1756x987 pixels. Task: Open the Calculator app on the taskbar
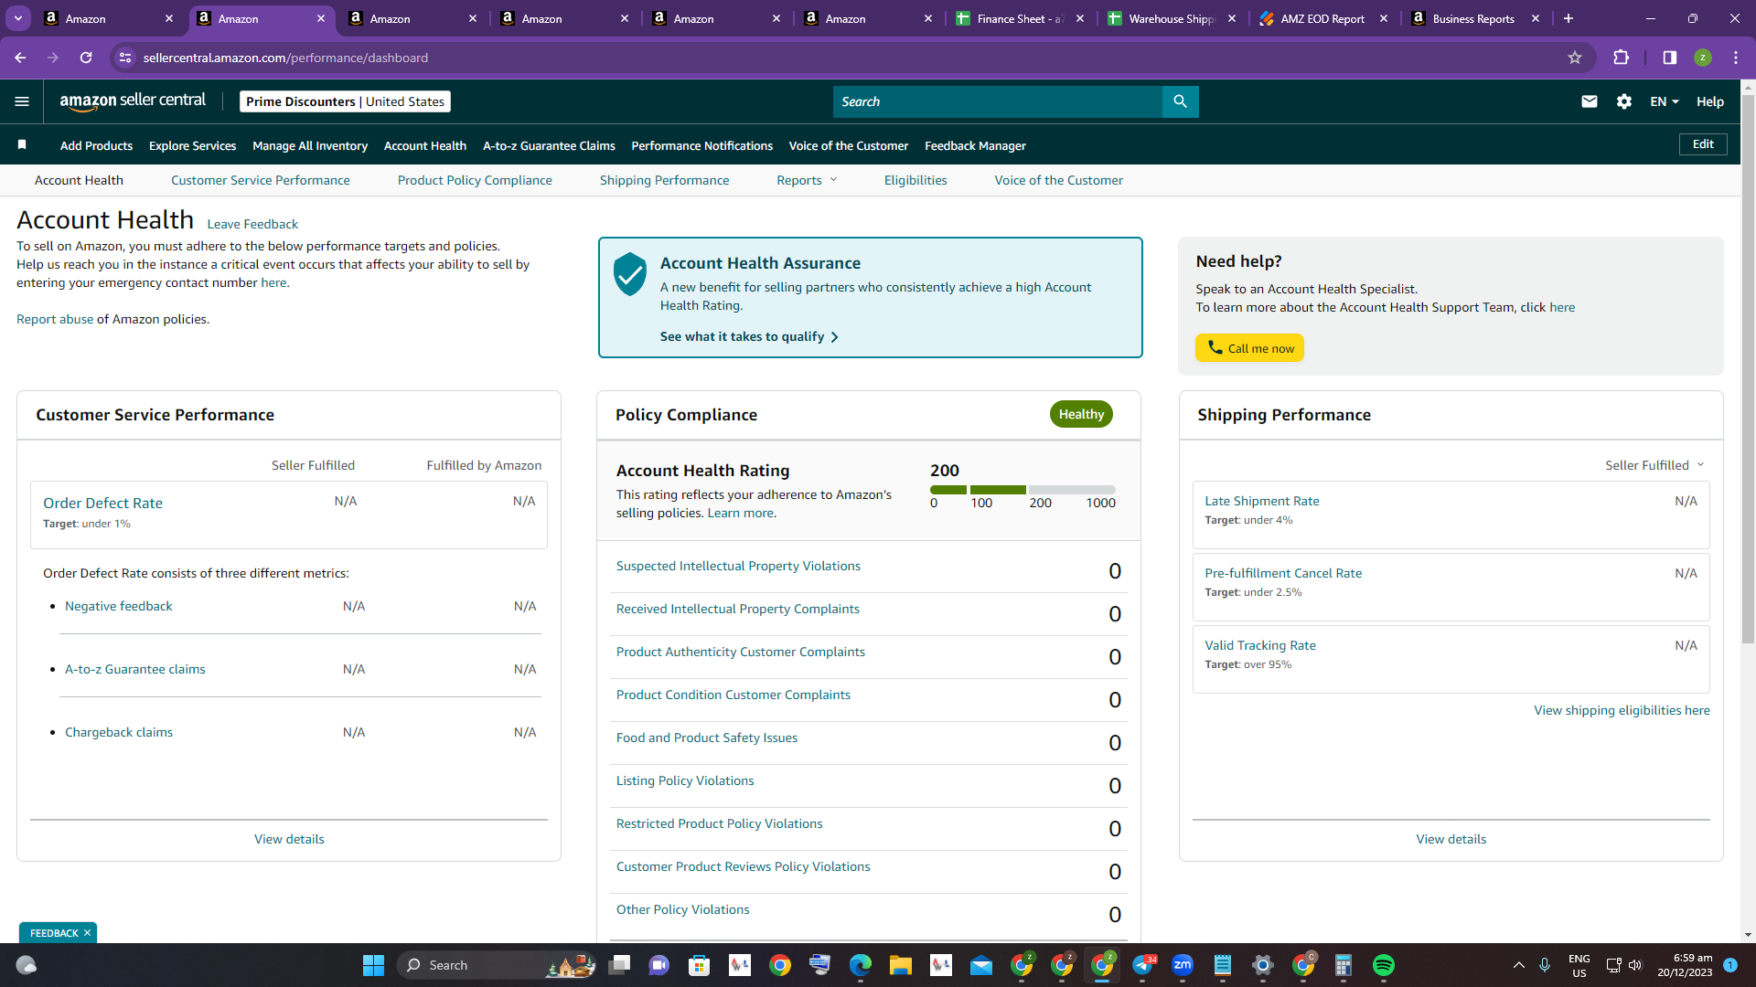tap(1344, 965)
